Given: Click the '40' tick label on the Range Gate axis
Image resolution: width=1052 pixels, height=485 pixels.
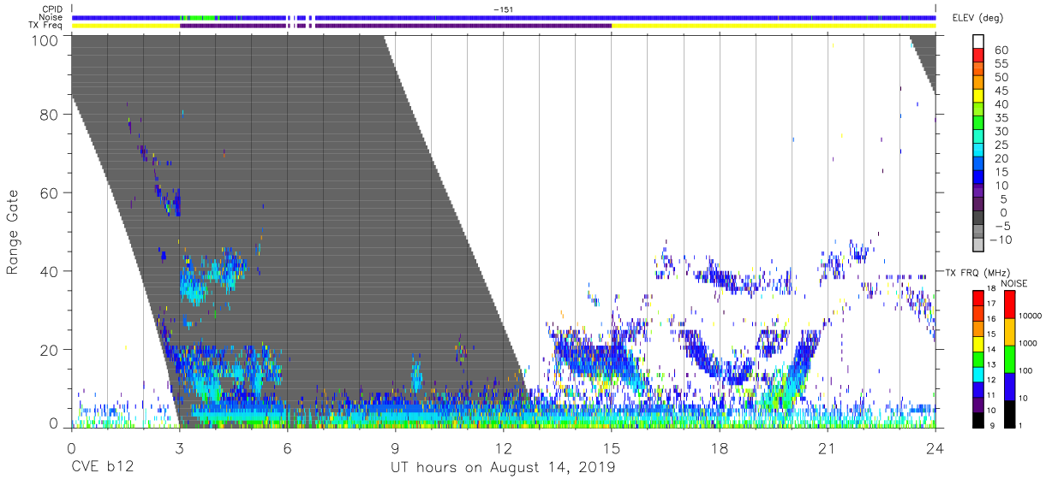Looking at the screenshot, I should [51, 271].
